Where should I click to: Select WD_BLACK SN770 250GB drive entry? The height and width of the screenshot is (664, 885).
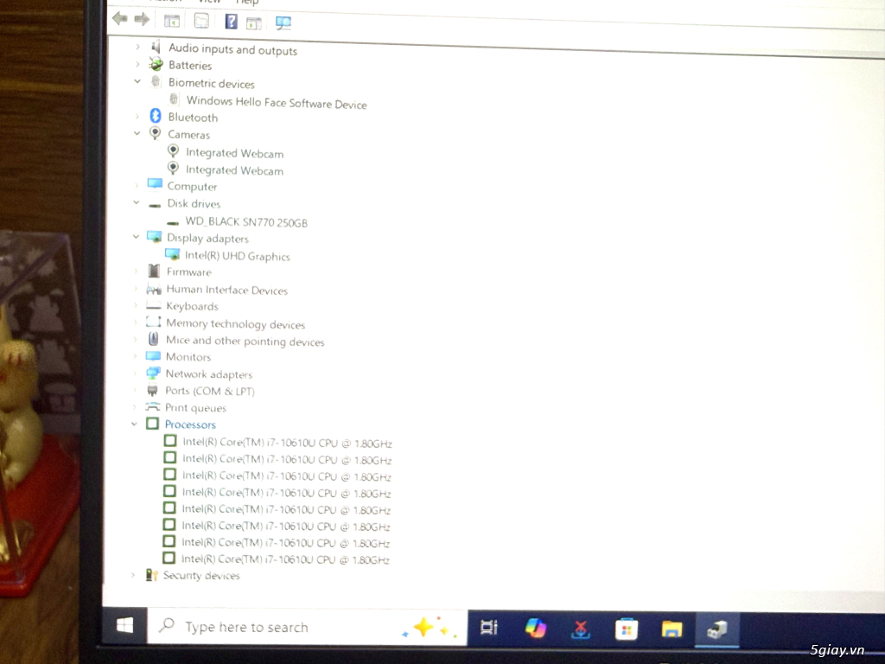point(246,221)
